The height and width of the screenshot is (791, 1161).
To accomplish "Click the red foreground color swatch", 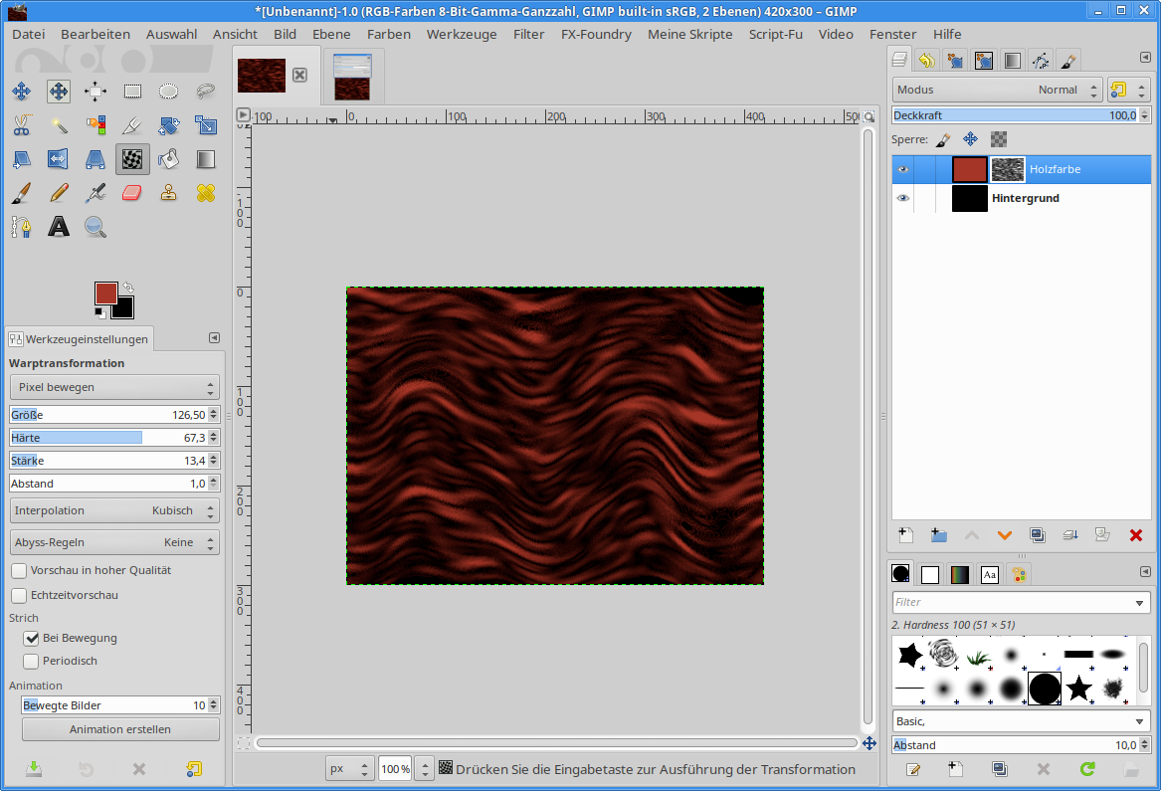I will click(x=105, y=294).
